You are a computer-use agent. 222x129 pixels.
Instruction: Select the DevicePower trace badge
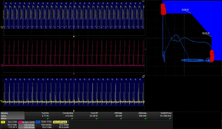[x=60, y=122]
